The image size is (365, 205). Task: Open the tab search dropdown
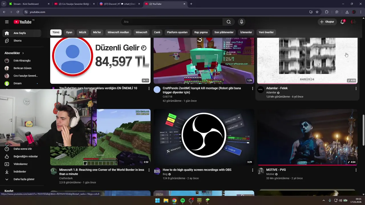(x=4, y=4)
